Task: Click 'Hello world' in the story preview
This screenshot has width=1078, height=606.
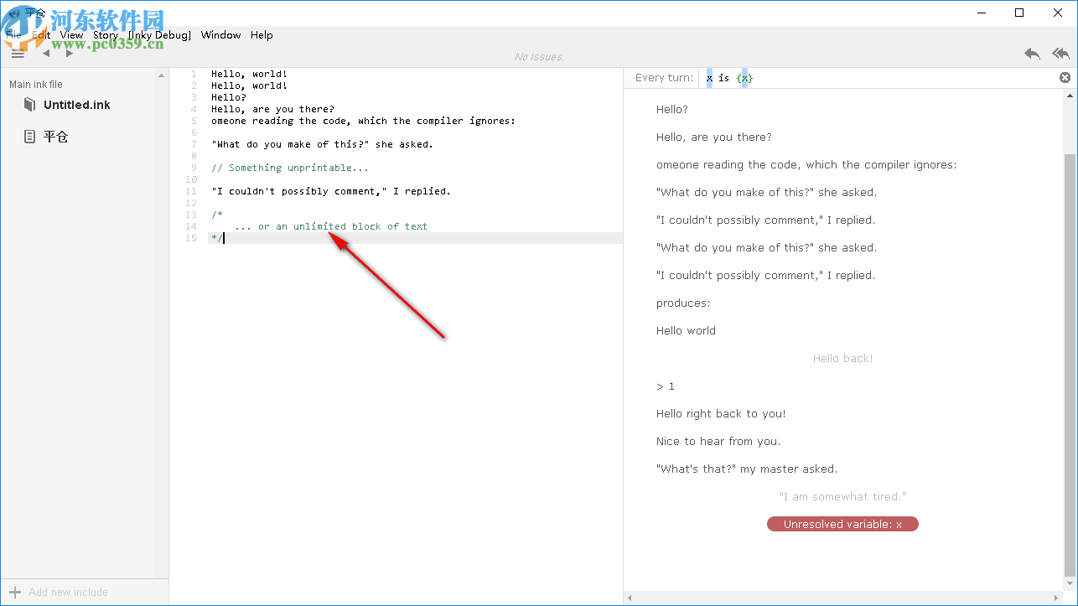Action: (x=686, y=330)
